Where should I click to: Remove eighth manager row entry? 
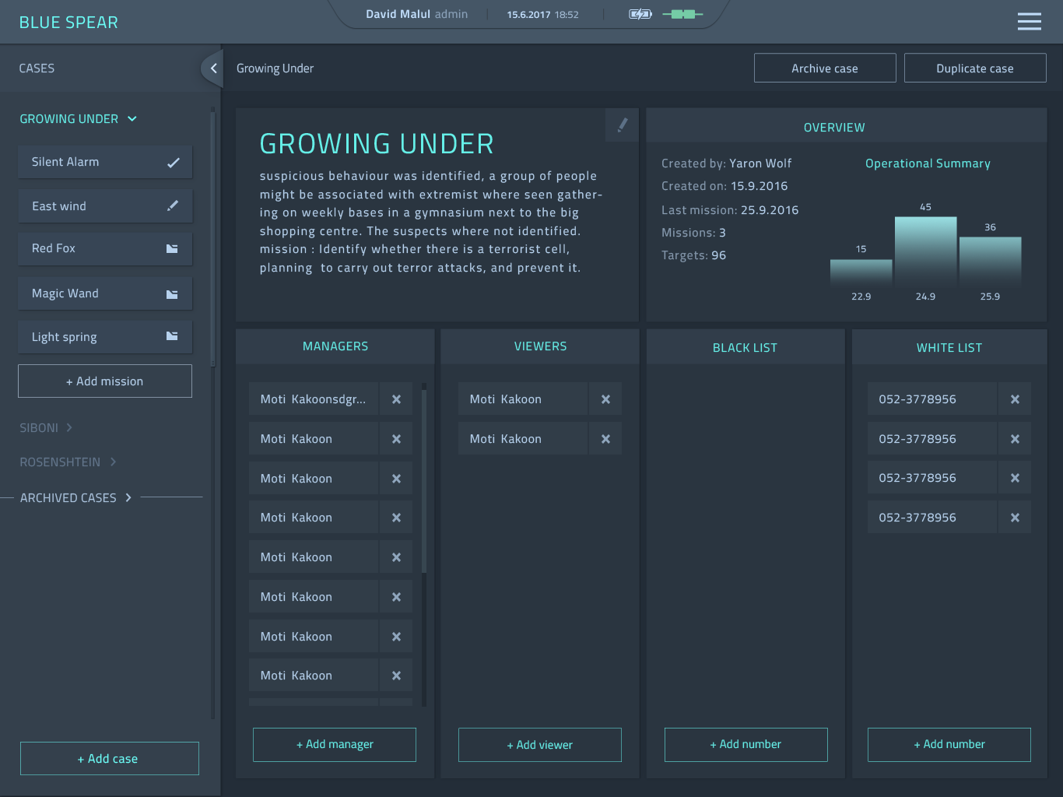tap(396, 676)
